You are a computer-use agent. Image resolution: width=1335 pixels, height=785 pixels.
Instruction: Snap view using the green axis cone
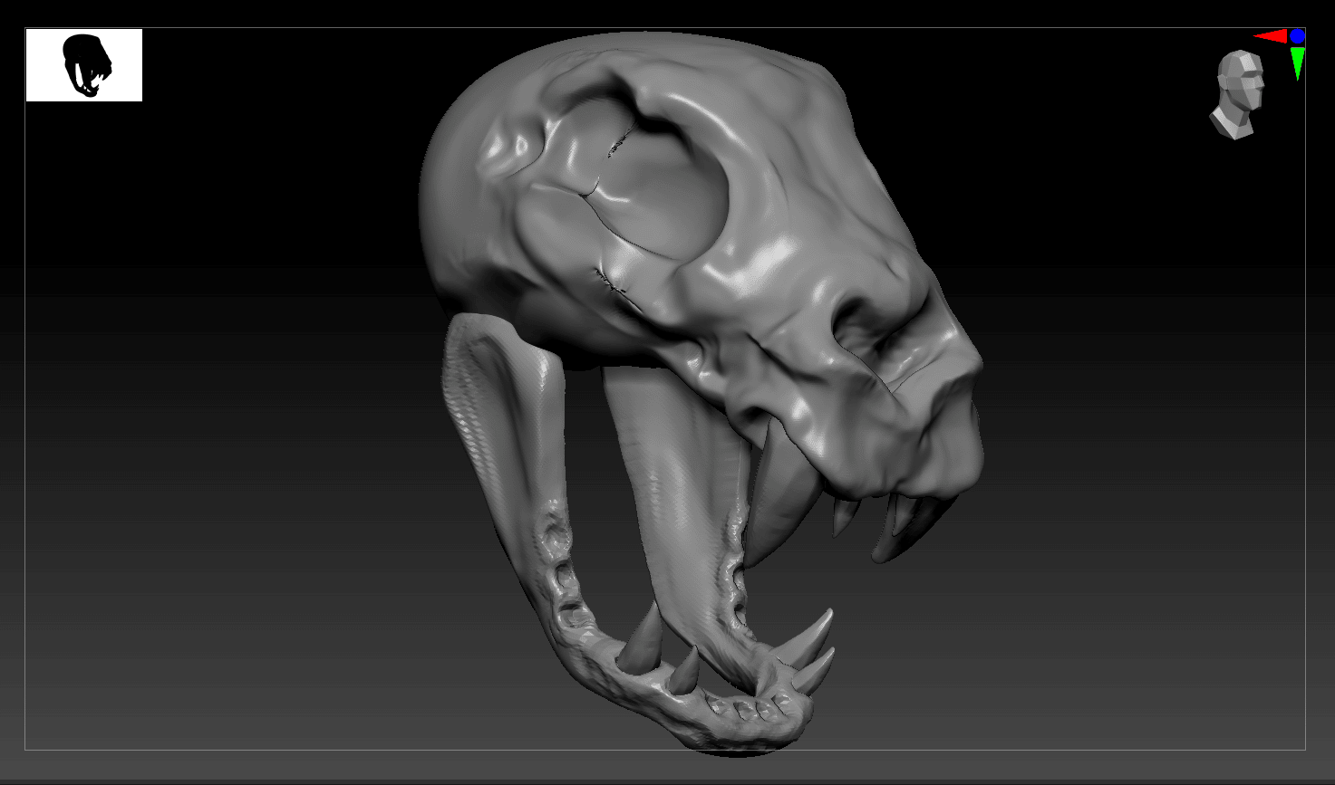(x=1298, y=63)
